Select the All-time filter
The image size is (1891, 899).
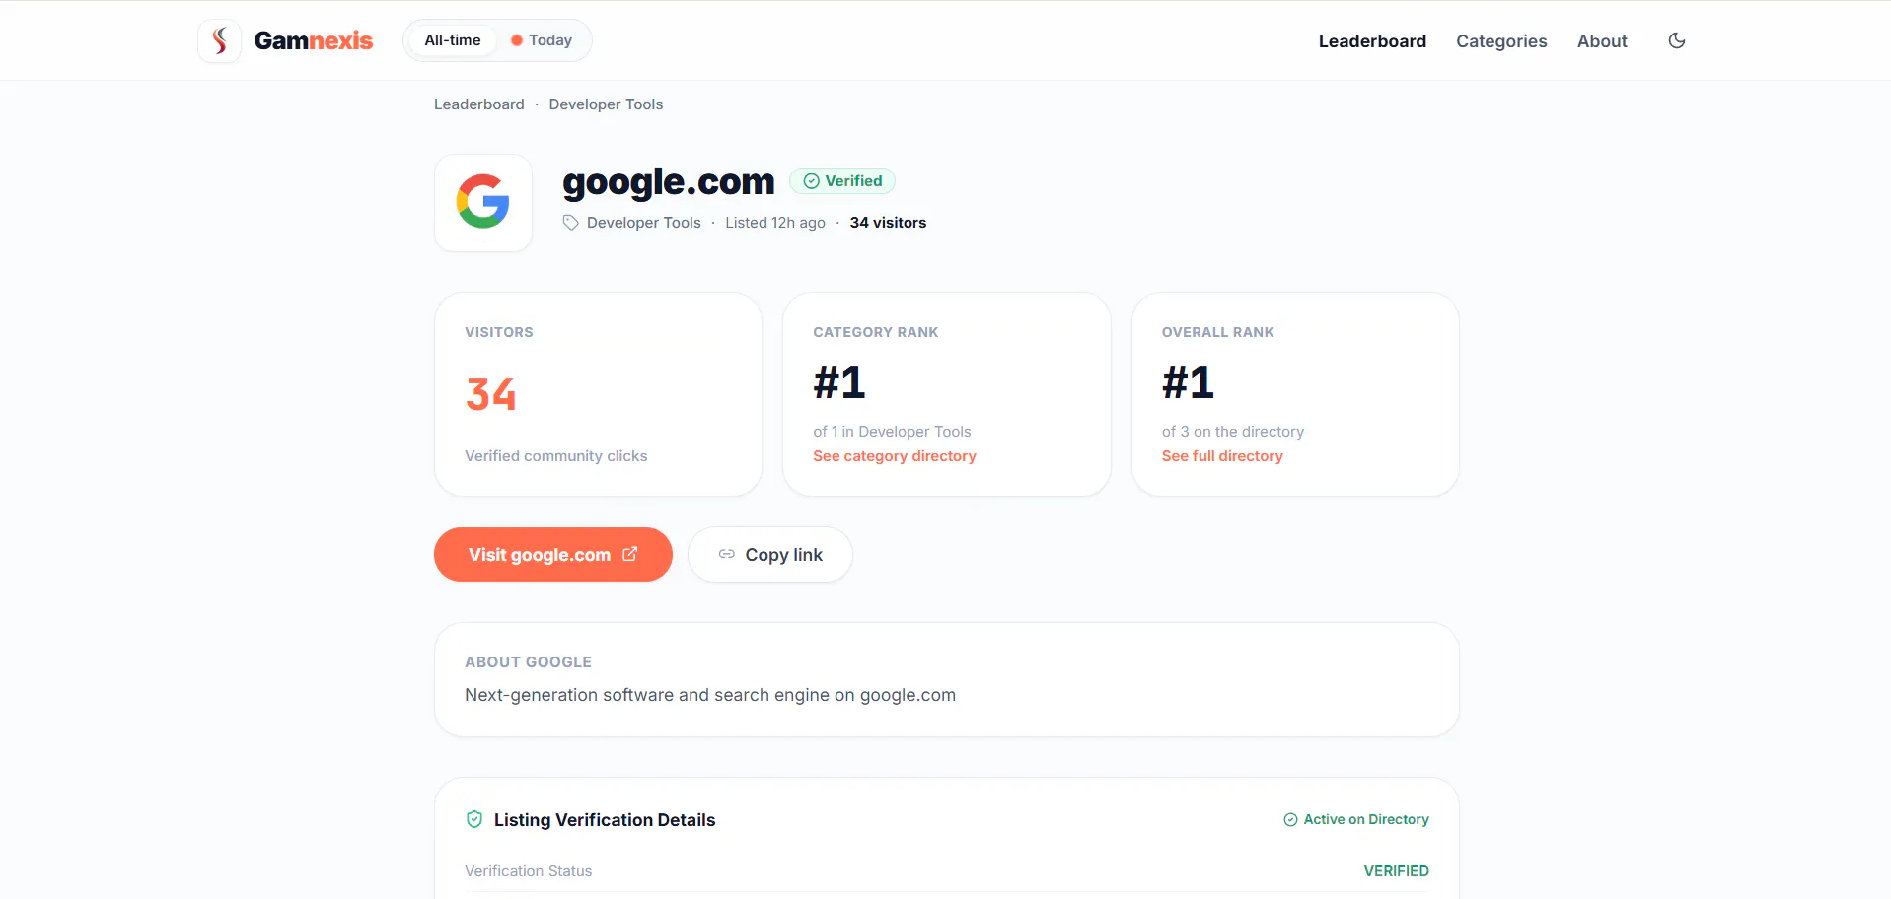pyautogui.click(x=453, y=40)
